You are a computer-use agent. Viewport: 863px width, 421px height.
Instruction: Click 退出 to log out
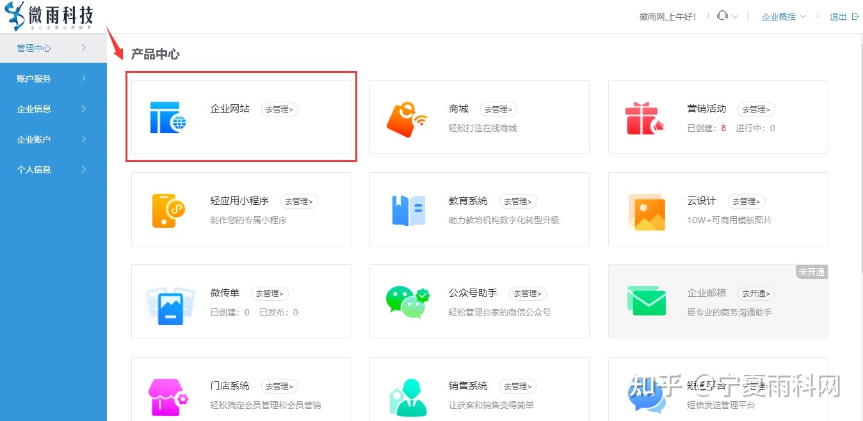tap(839, 16)
